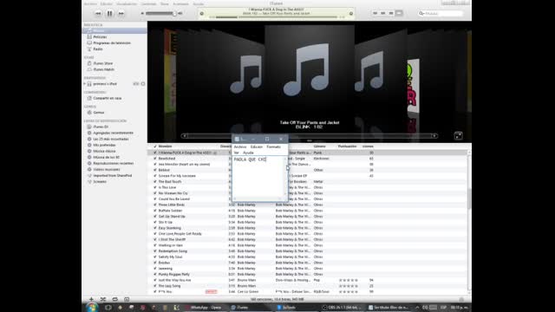Pause playback with the pause button
This screenshot has height=312, width=555.
point(110,14)
